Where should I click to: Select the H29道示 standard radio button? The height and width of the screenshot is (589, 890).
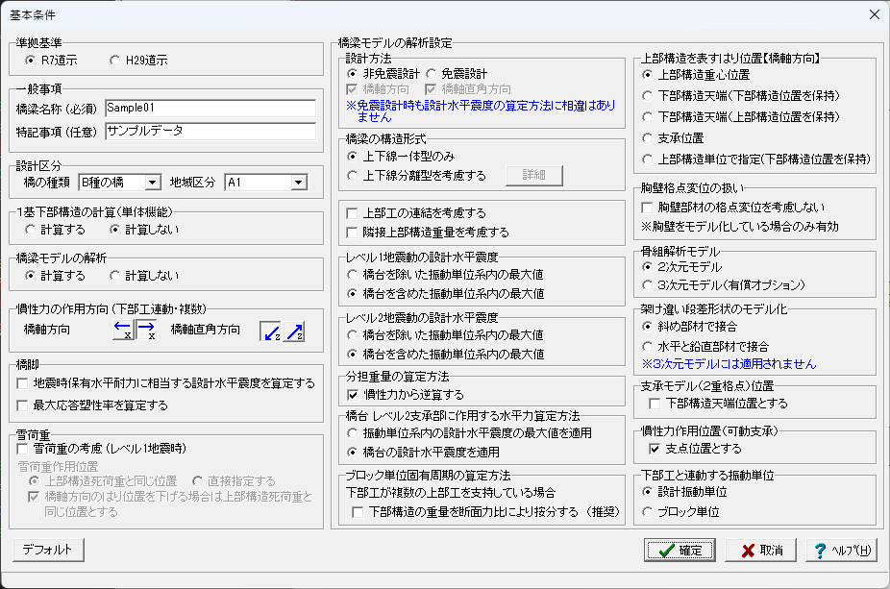tap(115, 60)
